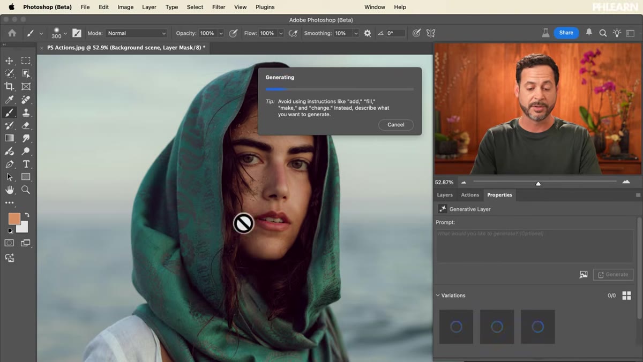
Task: Open the Properties panel flyout menu
Action: 638,195
